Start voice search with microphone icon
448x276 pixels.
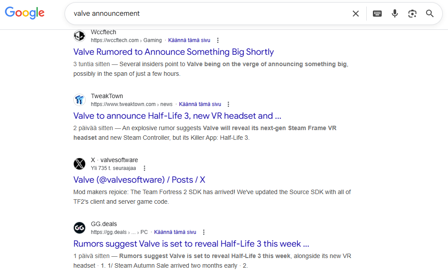coord(395,14)
